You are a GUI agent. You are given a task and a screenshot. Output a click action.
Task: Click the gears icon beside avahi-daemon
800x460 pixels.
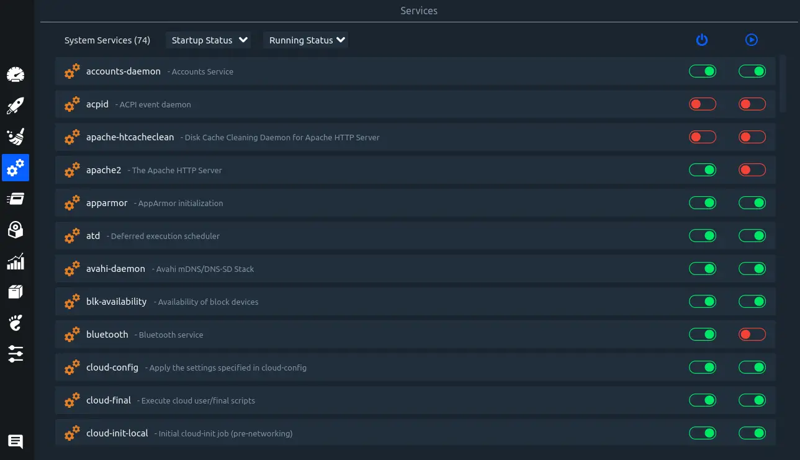point(72,269)
